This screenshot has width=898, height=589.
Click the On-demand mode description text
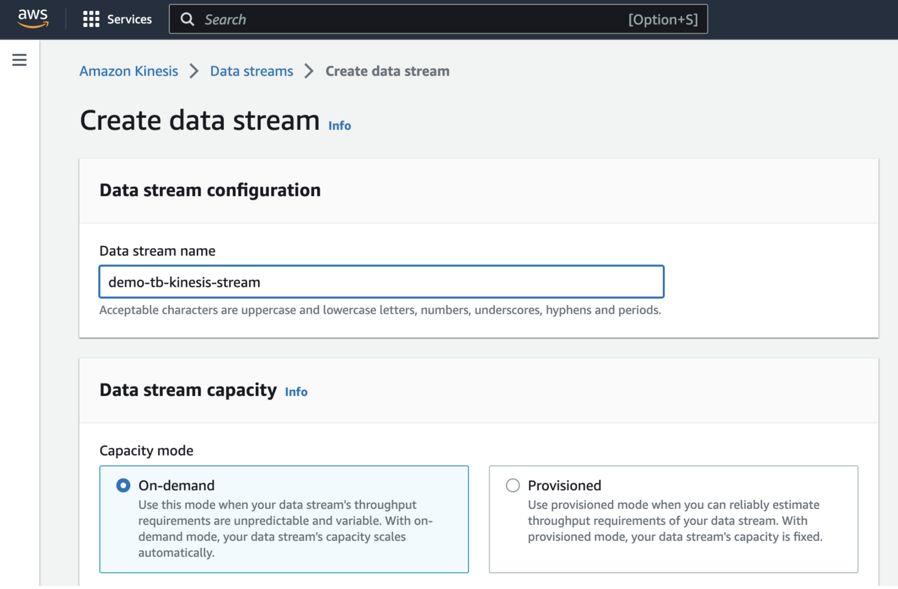[285, 529]
